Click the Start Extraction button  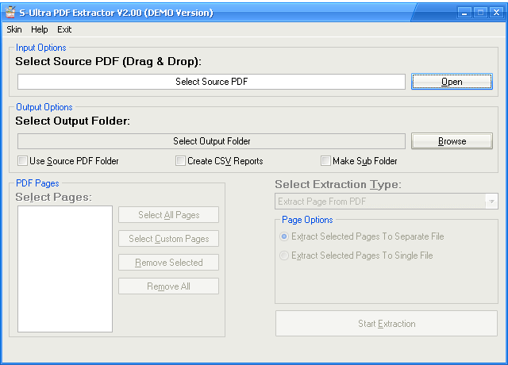[x=386, y=324]
